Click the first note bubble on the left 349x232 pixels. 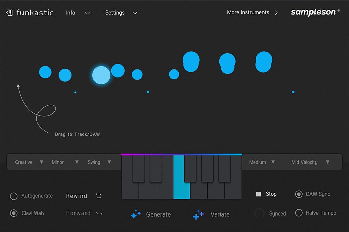point(45,72)
